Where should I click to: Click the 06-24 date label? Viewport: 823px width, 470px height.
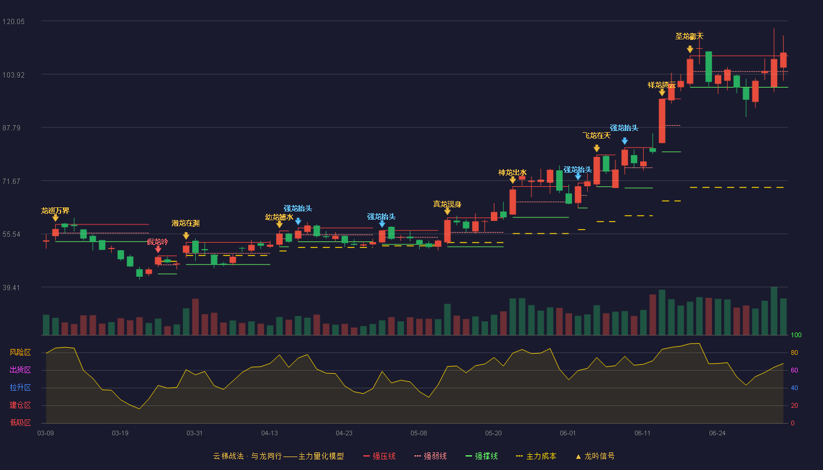click(x=717, y=433)
